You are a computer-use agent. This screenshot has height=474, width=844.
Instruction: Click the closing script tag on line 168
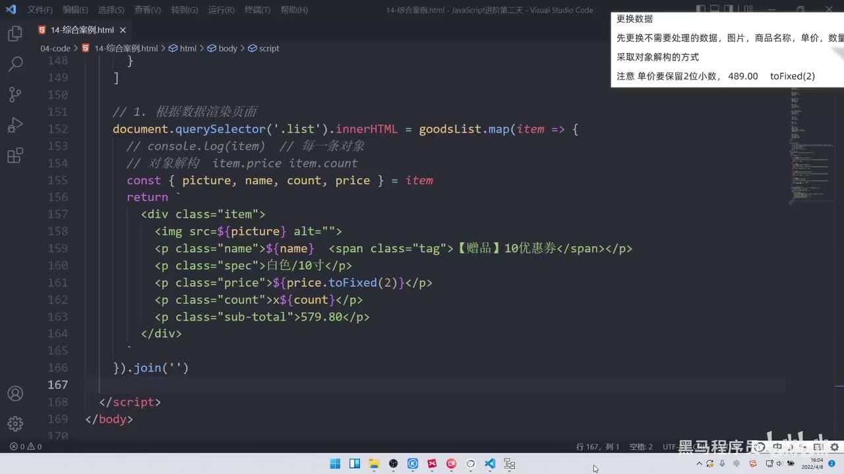[x=130, y=402]
